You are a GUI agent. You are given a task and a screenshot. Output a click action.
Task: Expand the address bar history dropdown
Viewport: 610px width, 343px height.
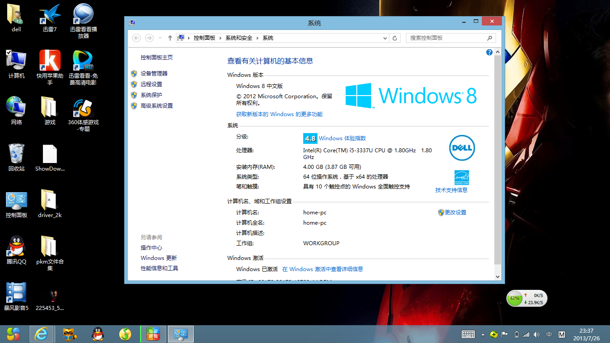point(385,38)
